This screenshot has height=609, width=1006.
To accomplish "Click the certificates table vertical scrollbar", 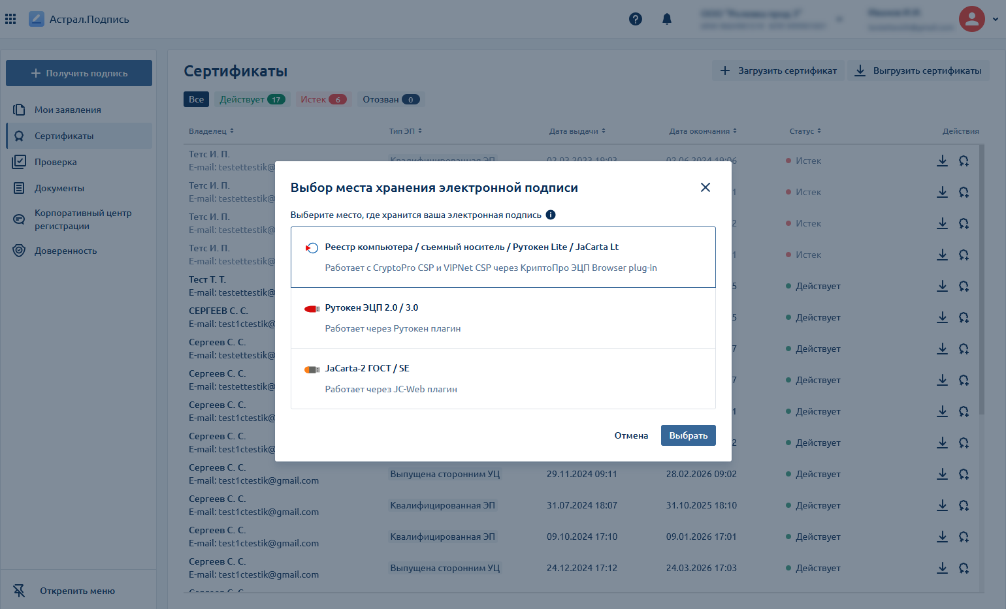I will [982, 281].
